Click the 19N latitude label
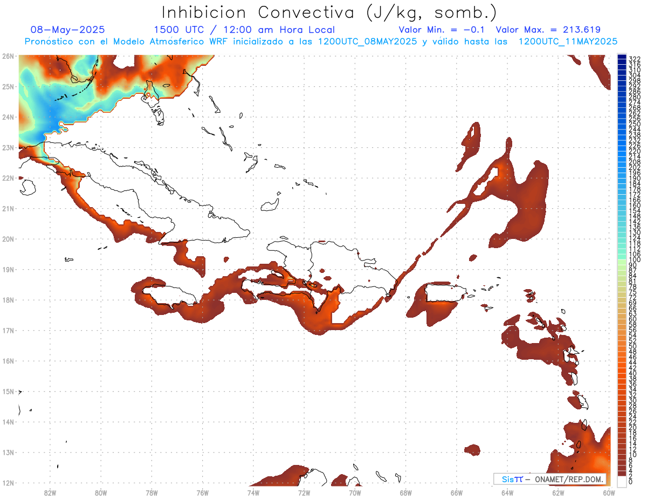Viewport: 647px width, 500px height. pos(8,269)
